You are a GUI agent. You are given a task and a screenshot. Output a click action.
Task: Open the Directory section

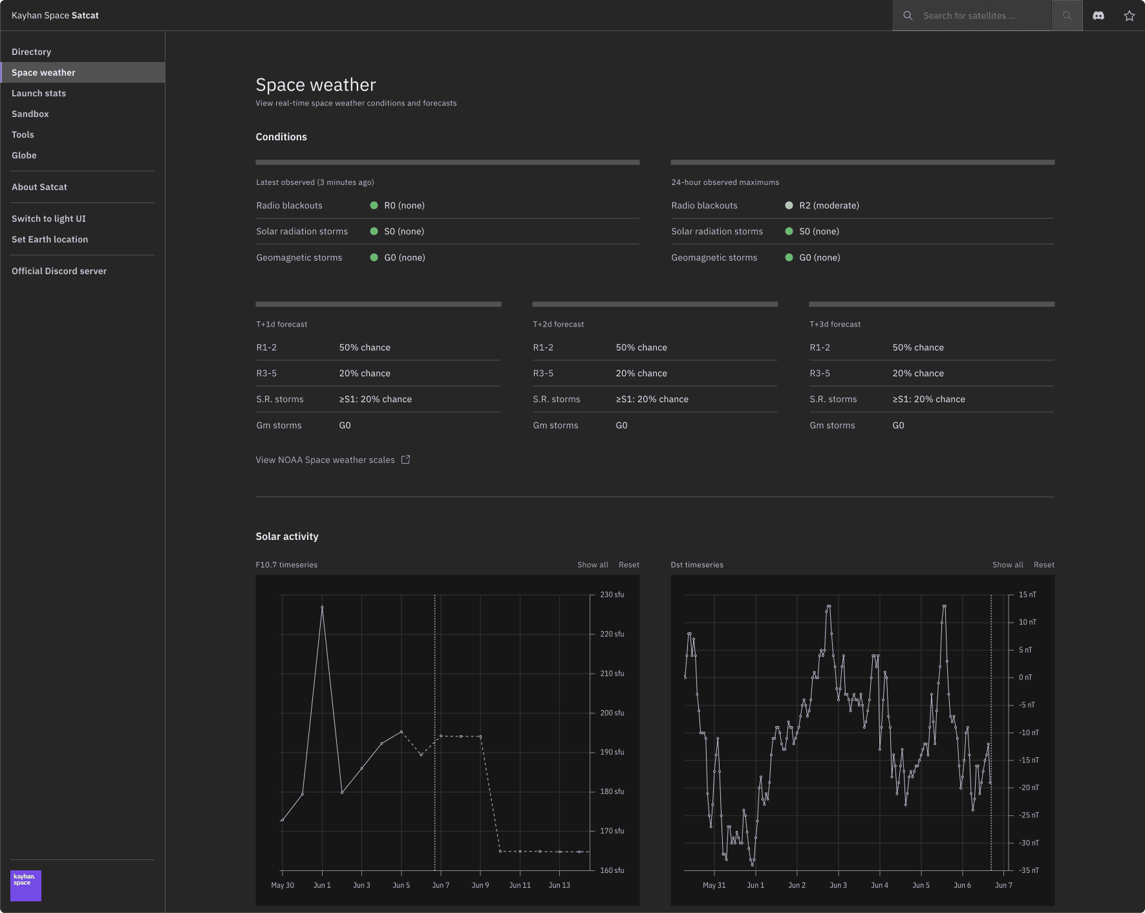[31, 51]
